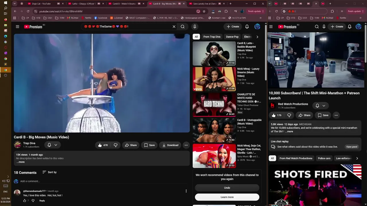
Task: Open OneNote from the taskbar
Action: coord(5,53)
